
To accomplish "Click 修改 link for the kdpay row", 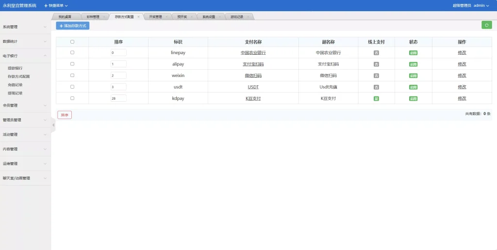I will point(462,98).
